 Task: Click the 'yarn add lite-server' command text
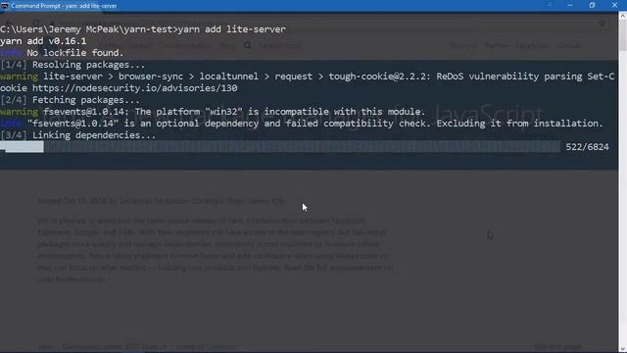[x=232, y=29]
